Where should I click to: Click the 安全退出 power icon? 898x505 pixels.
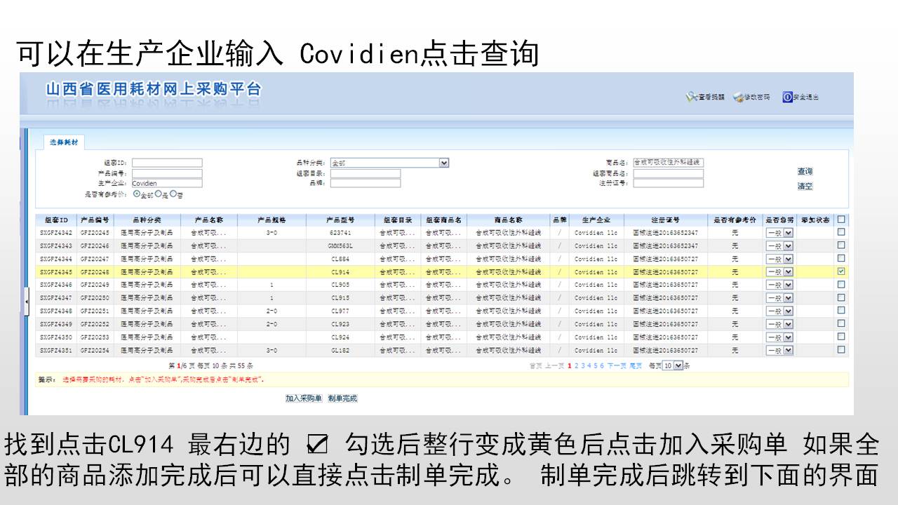coord(787,97)
